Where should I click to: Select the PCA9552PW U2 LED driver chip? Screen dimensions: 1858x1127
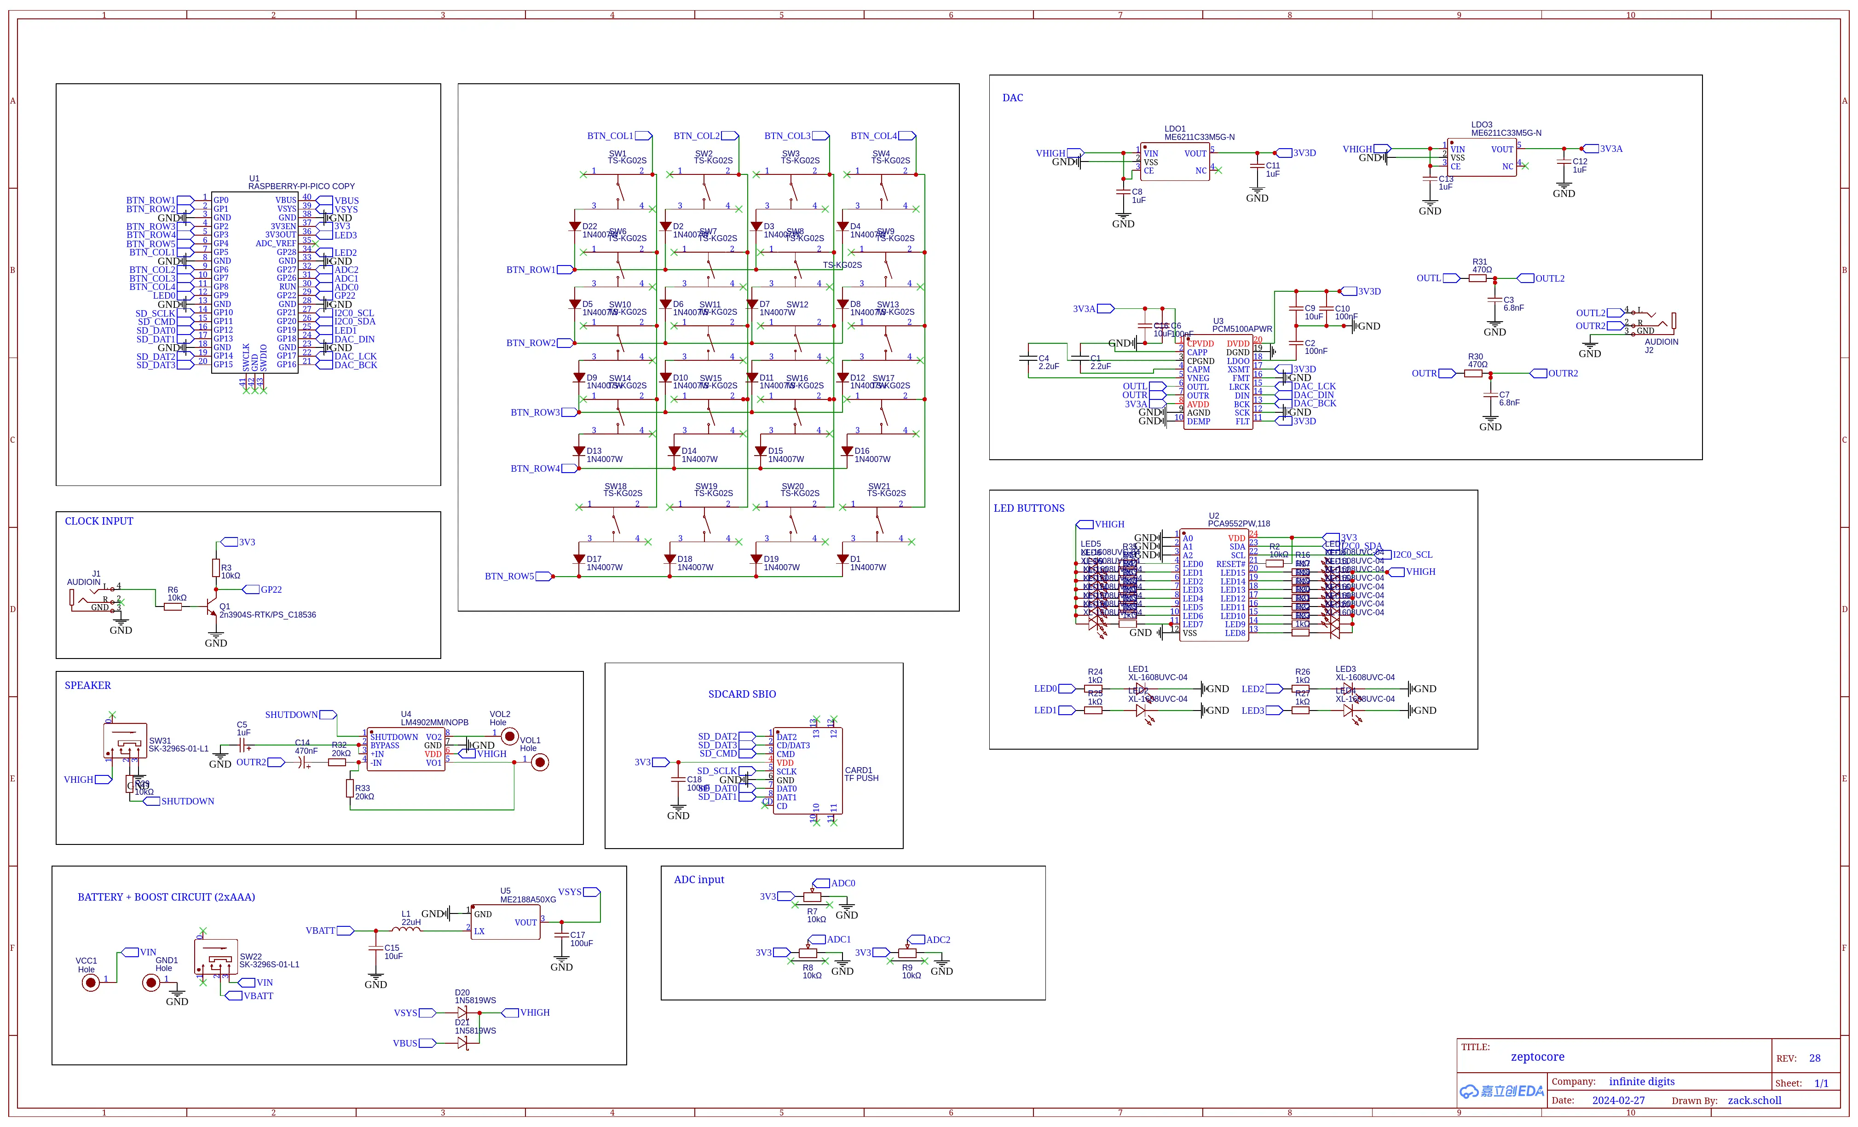click(x=1213, y=584)
